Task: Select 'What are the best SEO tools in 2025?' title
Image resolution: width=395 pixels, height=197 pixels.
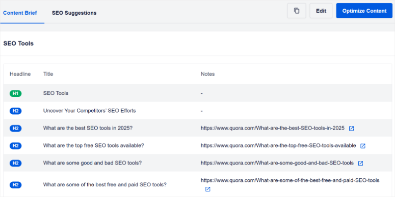Action: pos(88,128)
